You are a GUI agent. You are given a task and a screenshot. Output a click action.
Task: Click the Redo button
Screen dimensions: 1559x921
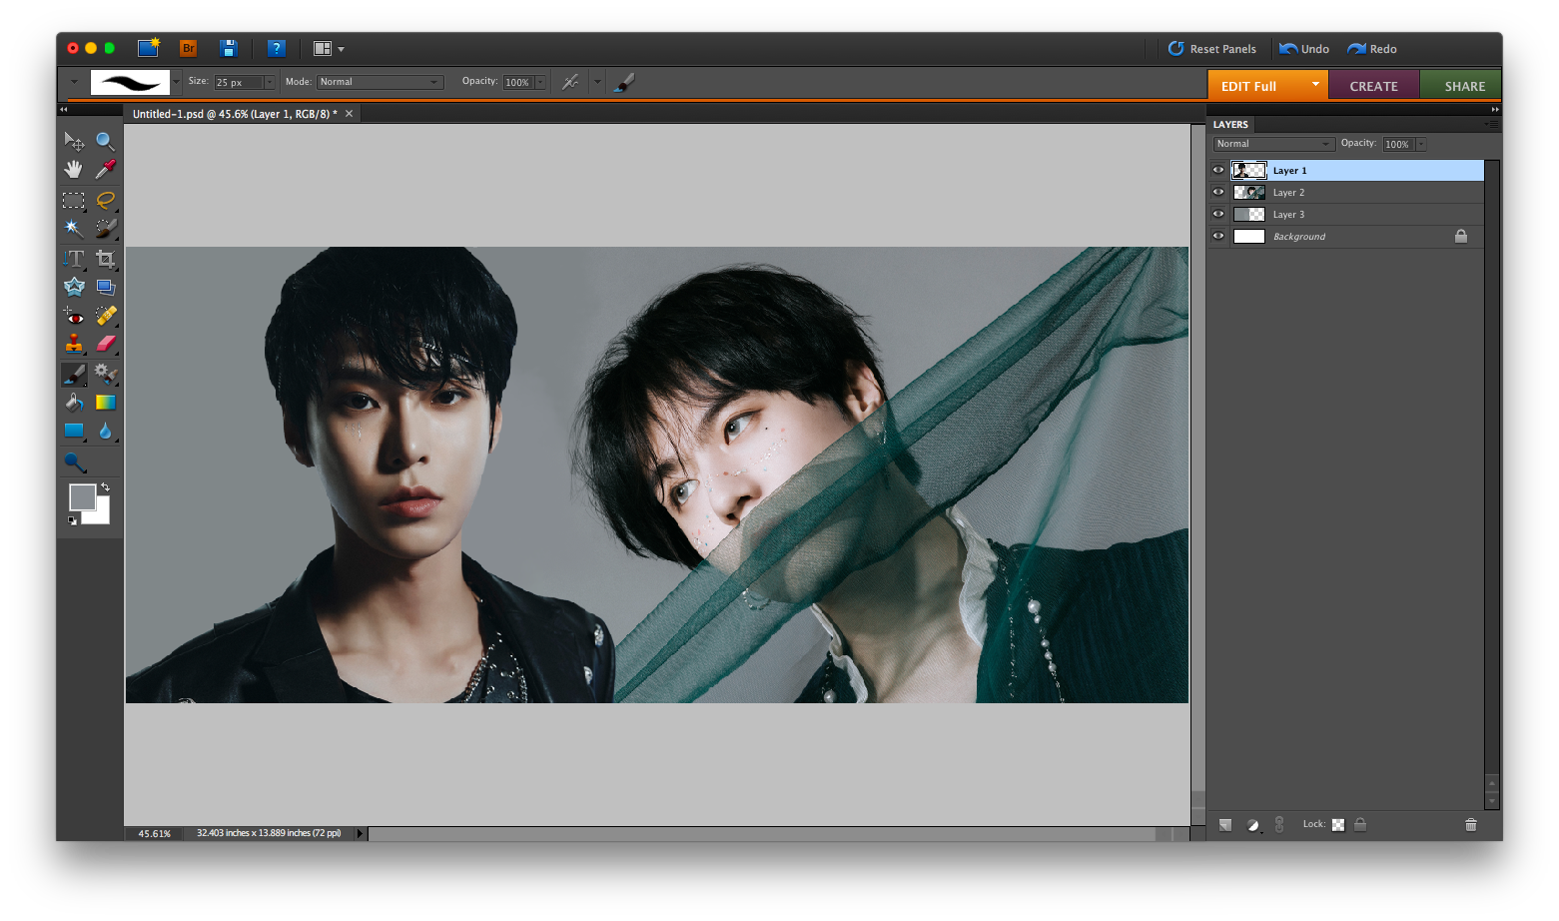click(1372, 48)
